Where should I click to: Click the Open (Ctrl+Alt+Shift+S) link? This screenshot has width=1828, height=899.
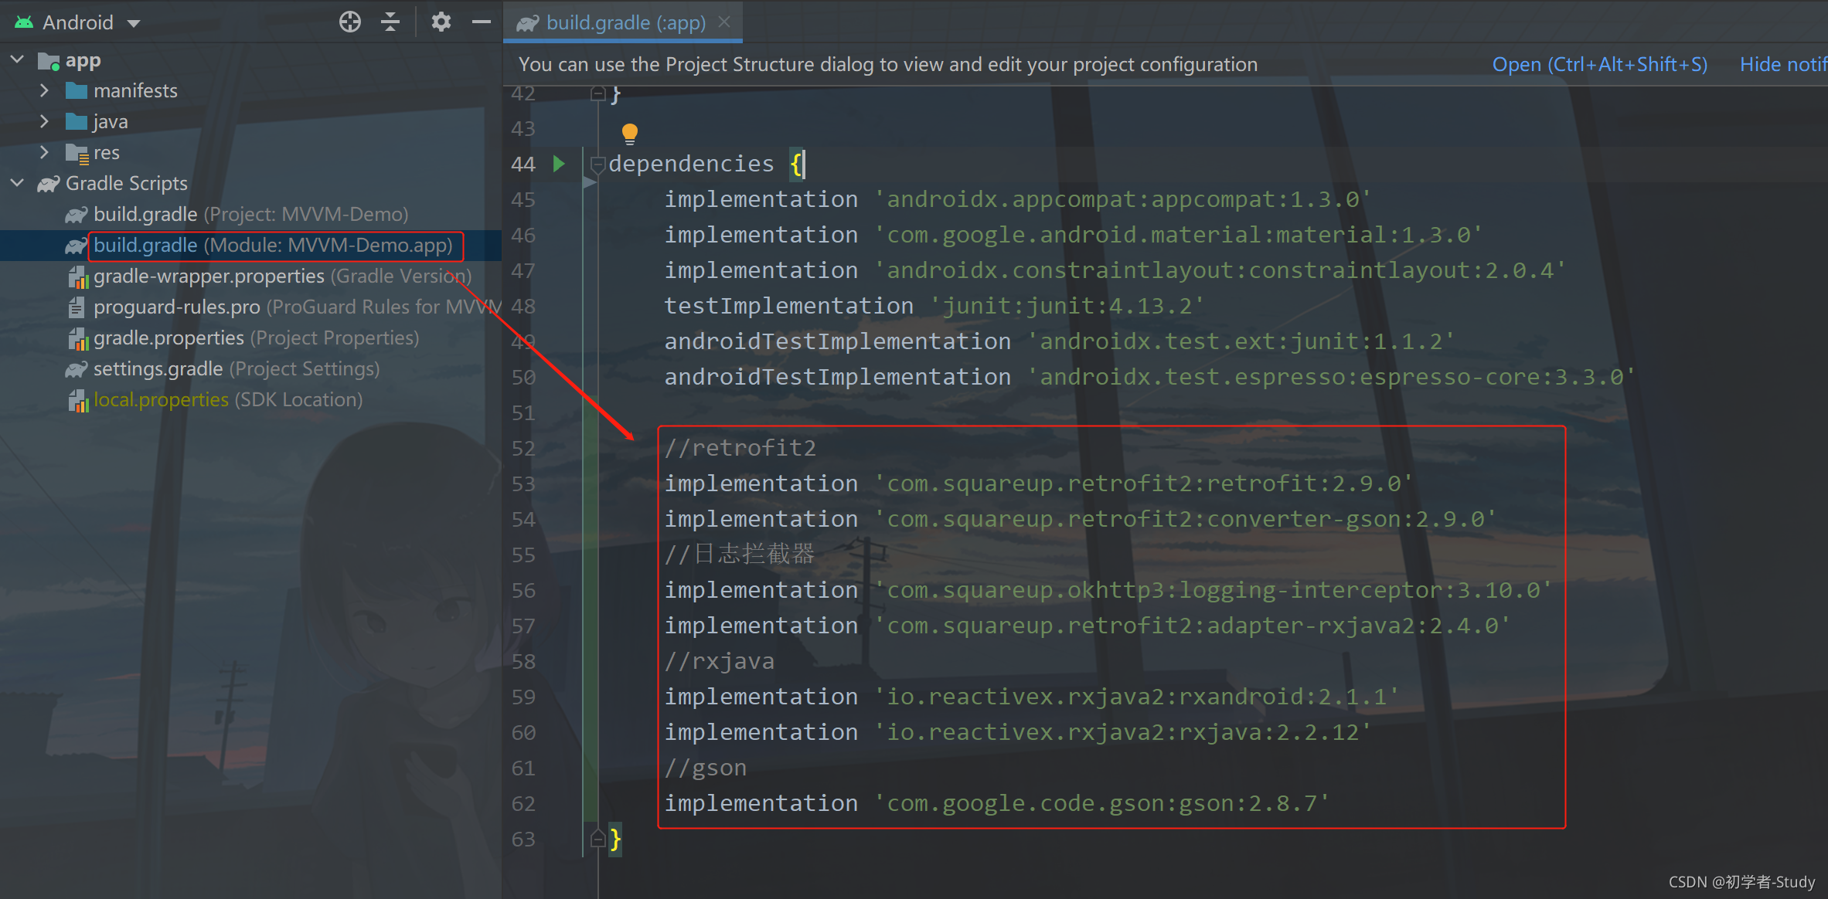click(1599, 64)
